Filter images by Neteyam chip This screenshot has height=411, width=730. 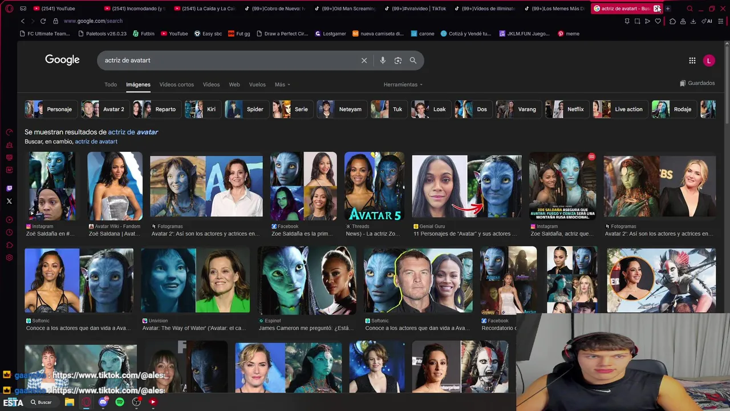coord(342,109)
